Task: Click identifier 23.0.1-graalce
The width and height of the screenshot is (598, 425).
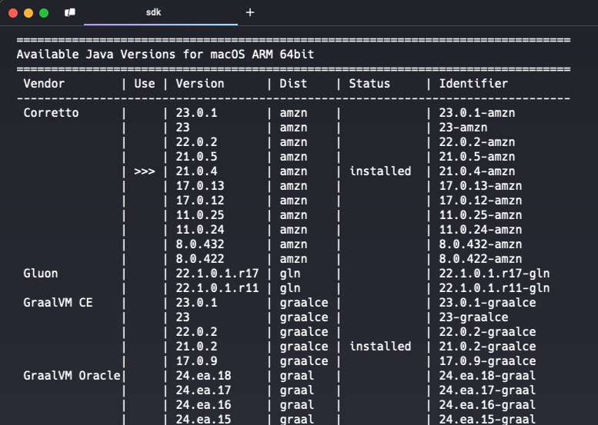Action: 487,302
